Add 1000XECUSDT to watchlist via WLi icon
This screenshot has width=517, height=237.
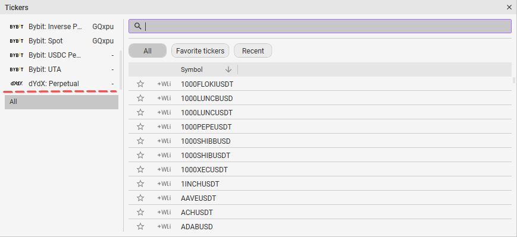164,169
